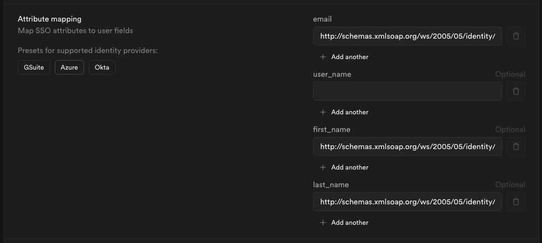This screenshot has height=243, width=542.
Task: Click the 'Attribute mapping' section heading
Action: click(49, 19)
